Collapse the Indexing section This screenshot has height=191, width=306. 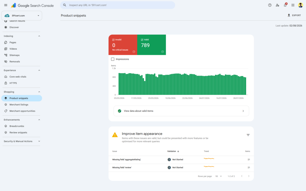pos(39,36)
